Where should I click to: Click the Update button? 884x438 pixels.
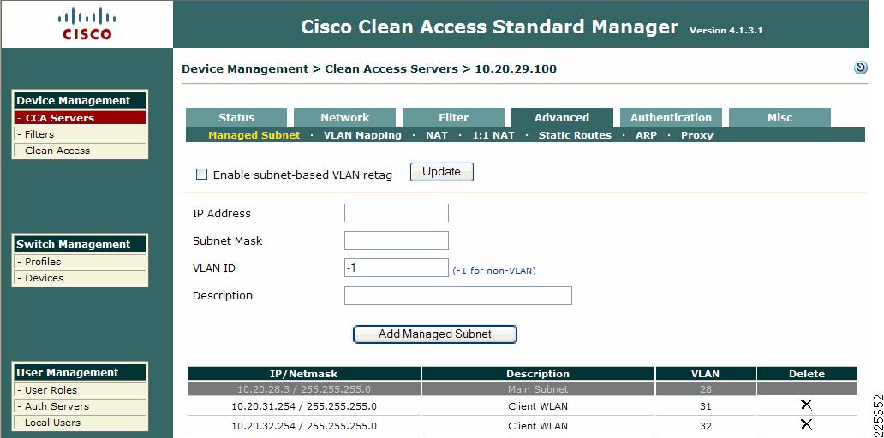coord(441,172)
